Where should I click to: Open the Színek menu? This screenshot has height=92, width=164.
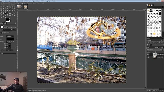[x=25, y=3]
